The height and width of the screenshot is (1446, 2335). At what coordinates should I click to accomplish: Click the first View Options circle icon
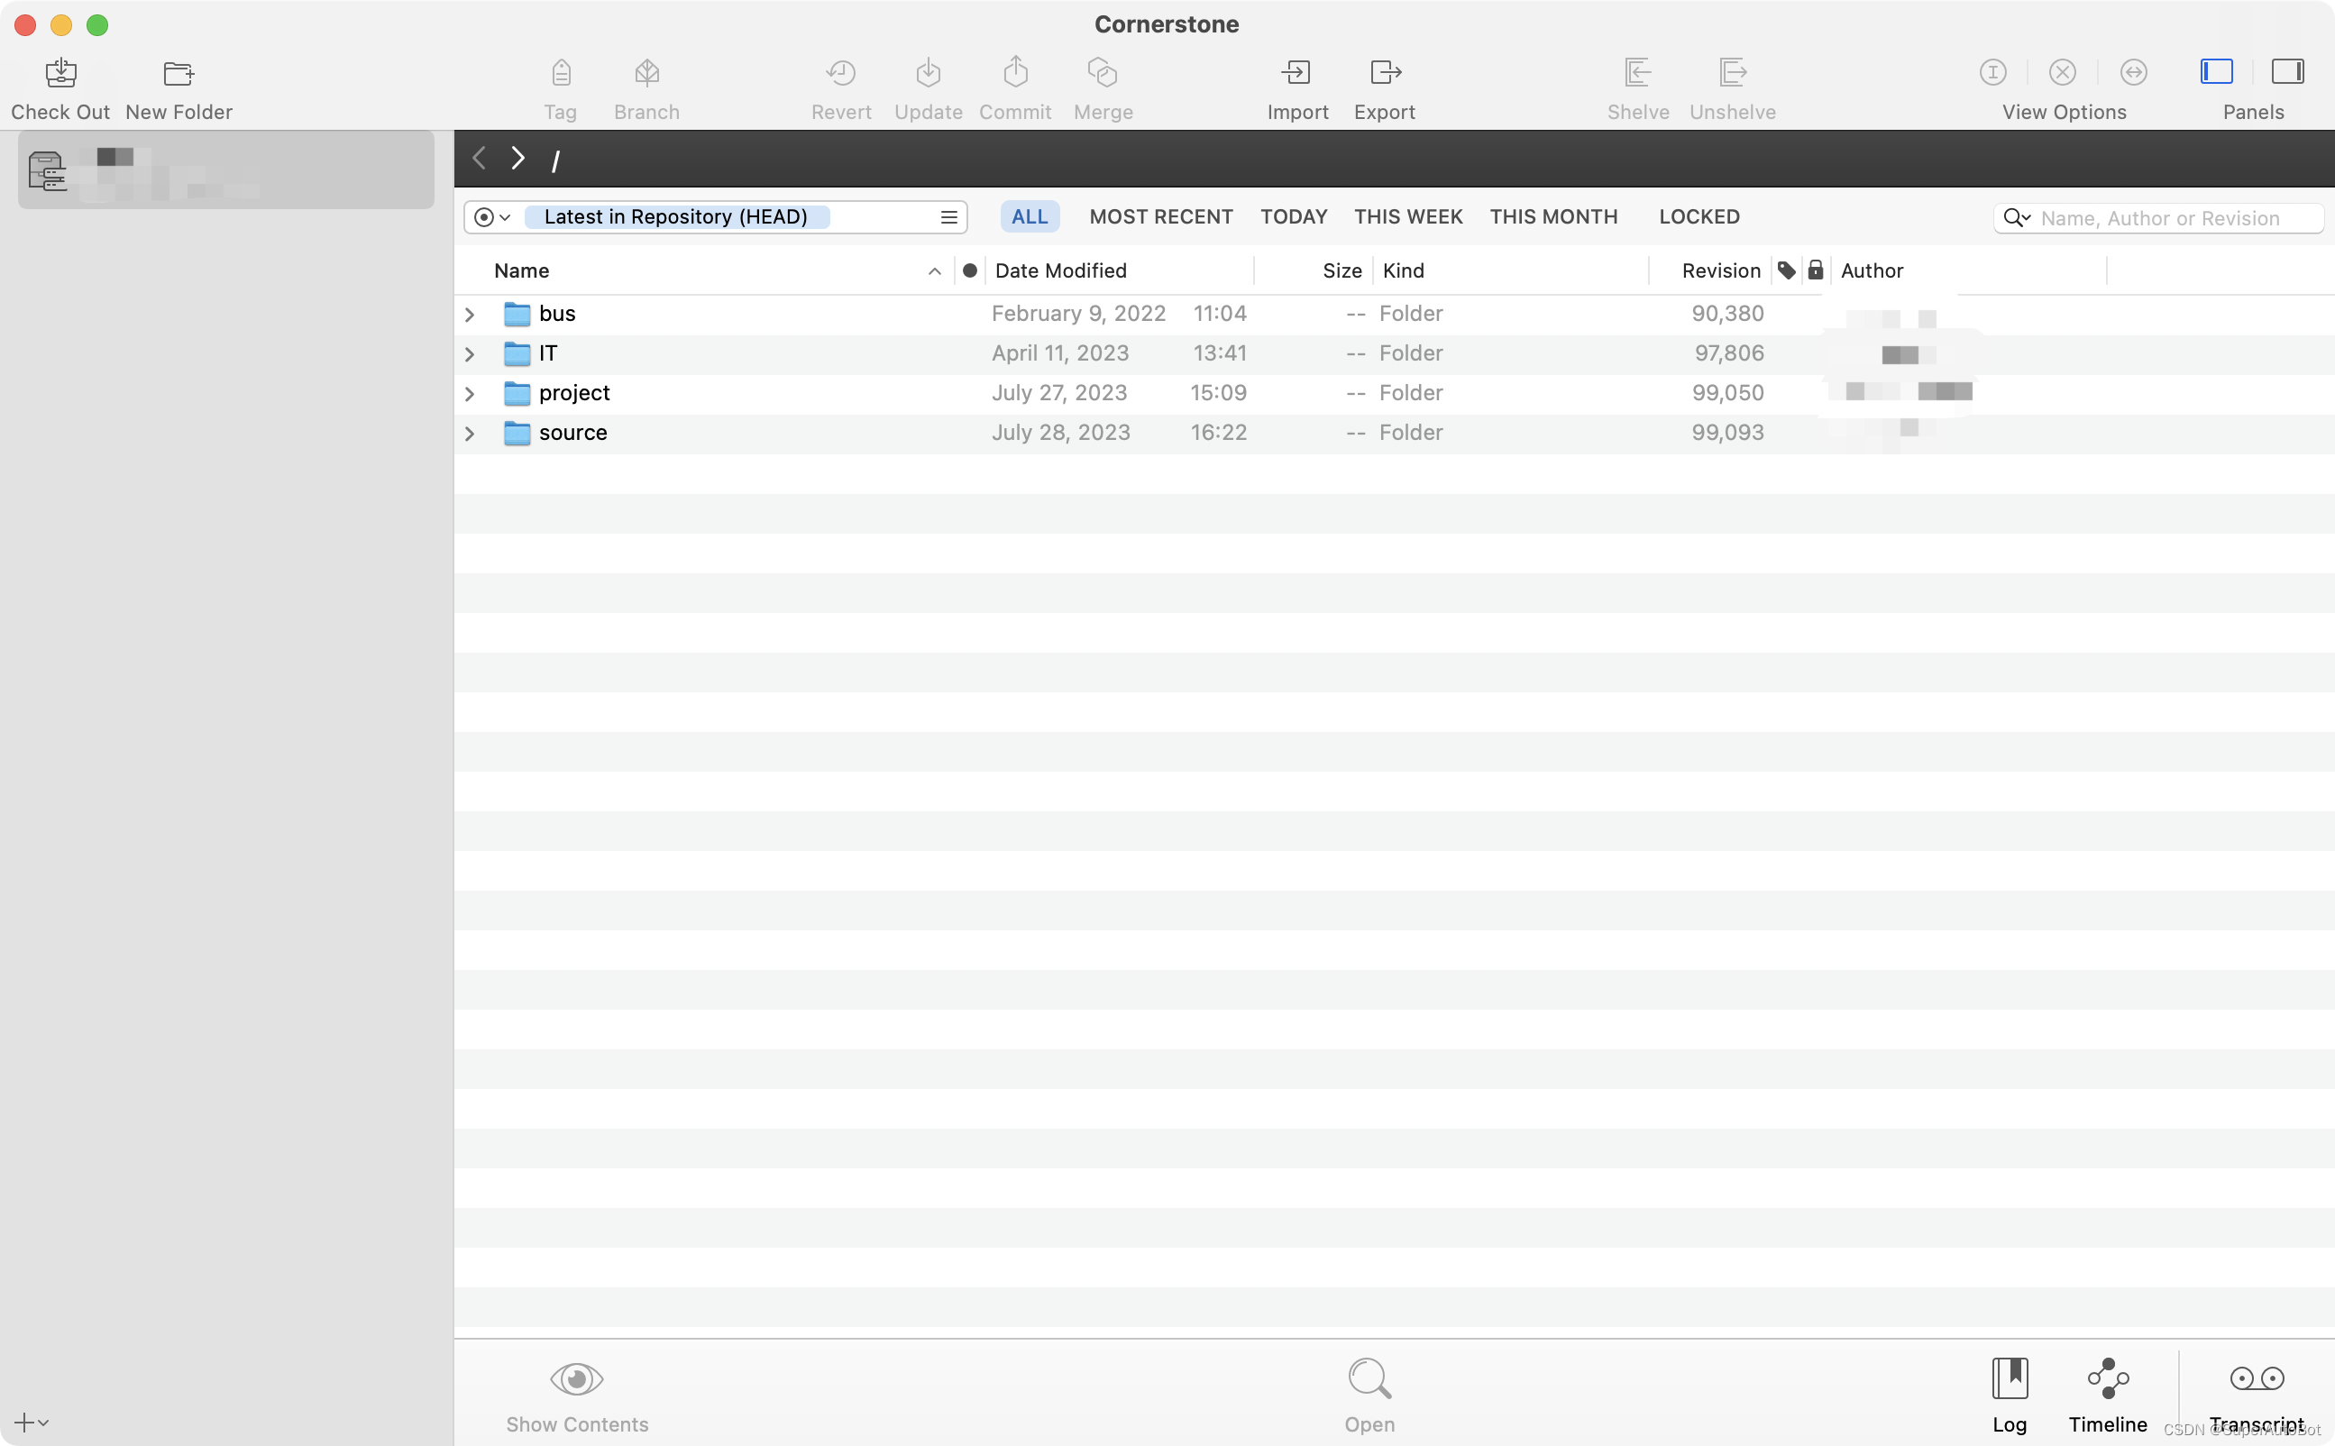pos(1992,73)
